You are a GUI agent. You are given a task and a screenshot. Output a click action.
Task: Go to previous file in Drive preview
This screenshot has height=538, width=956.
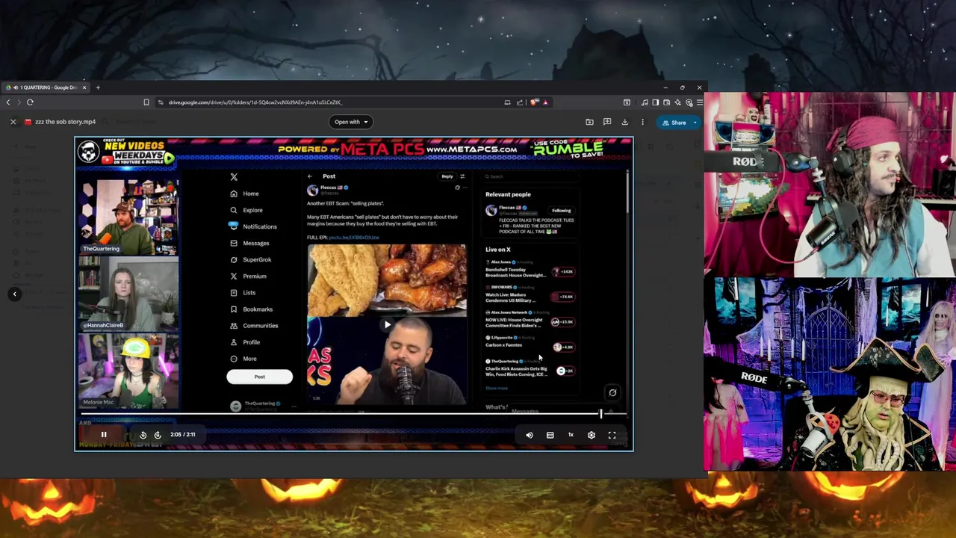(14, 294)
